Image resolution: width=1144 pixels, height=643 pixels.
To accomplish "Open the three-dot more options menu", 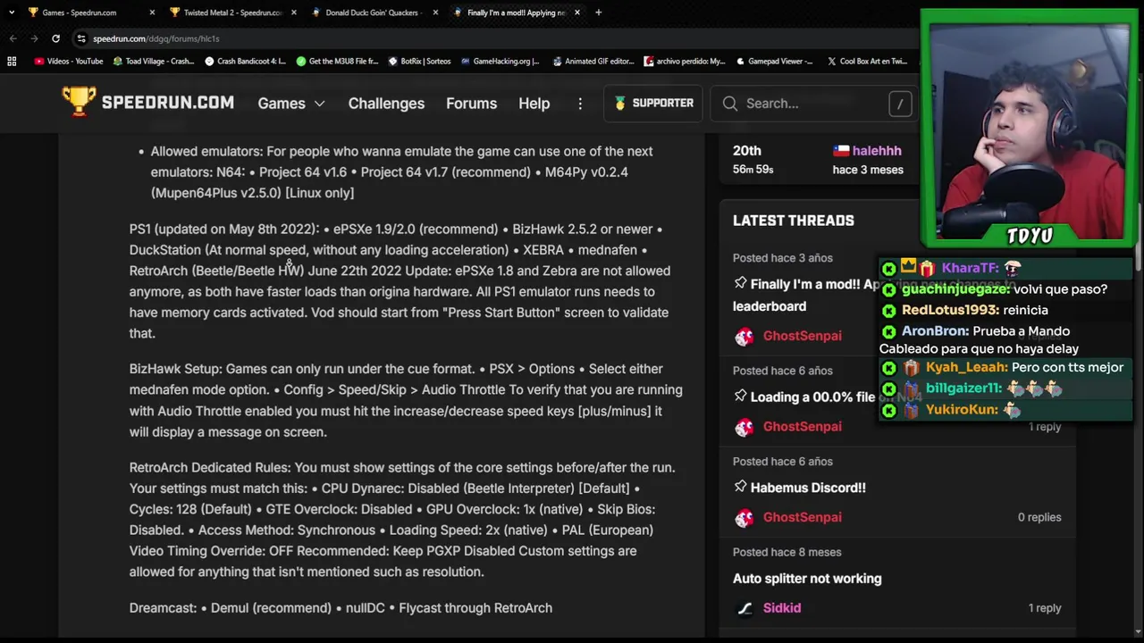I will point(580,104).
